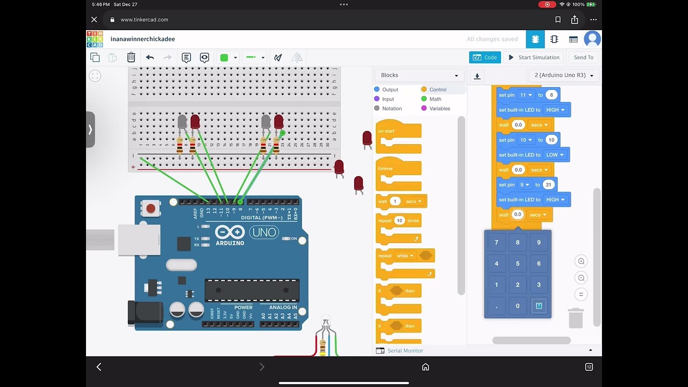
Task: Open the user profile avatar
Action: click(592, 39)
